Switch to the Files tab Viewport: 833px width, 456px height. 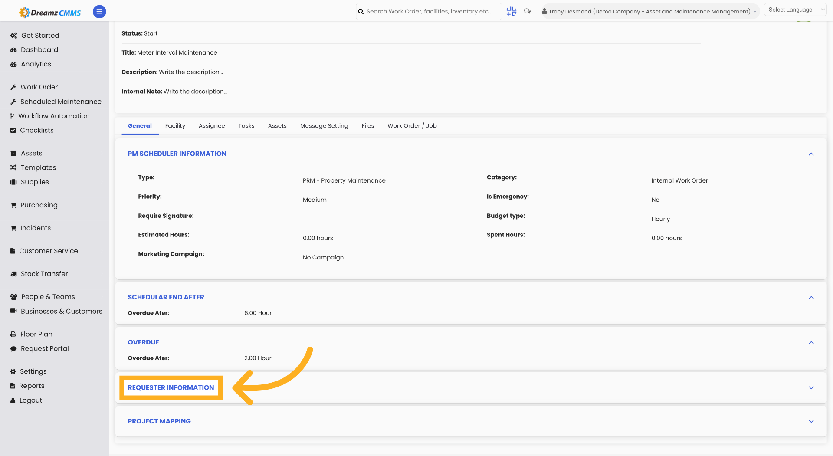pyautogui.click(x=368, y=126)
